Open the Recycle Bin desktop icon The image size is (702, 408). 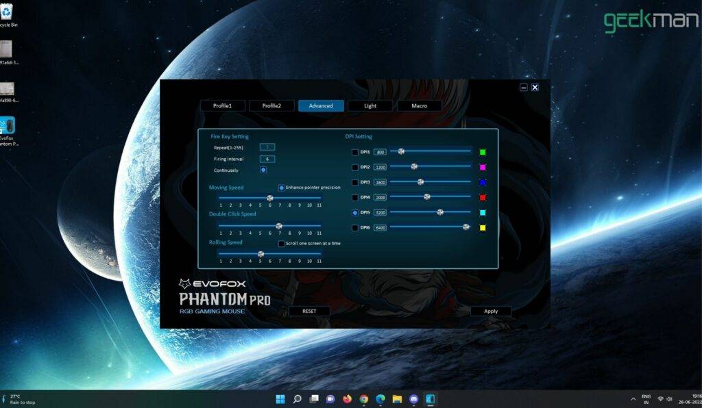point(8,15)
